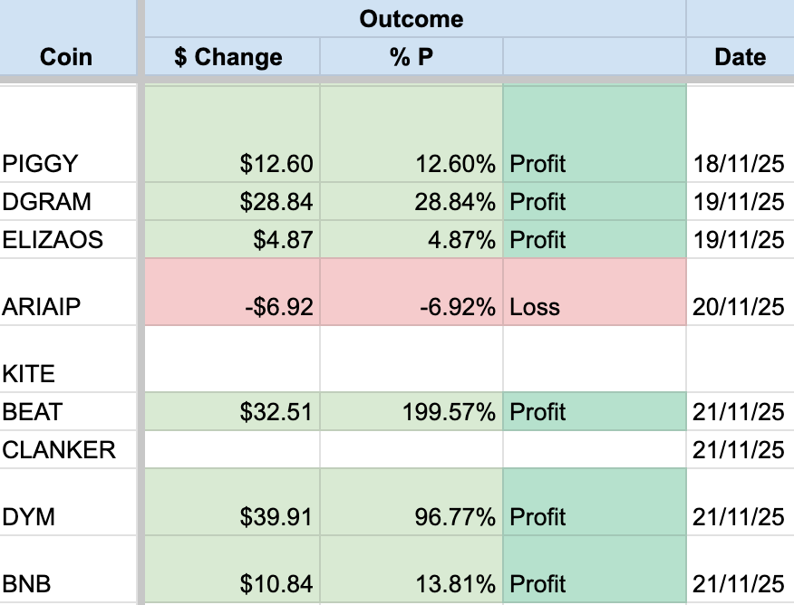Image resolution: width=794 pixels, height=605 pixels.
Task: Select the PIGGY coin cell
Action: (68, 134)
